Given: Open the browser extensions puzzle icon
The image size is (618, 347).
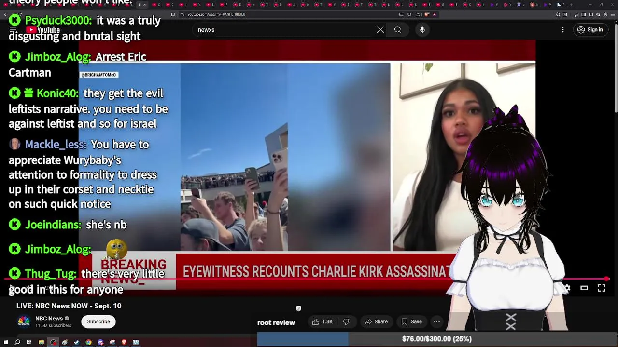Looking at the screenshot, I should [558, 14].
